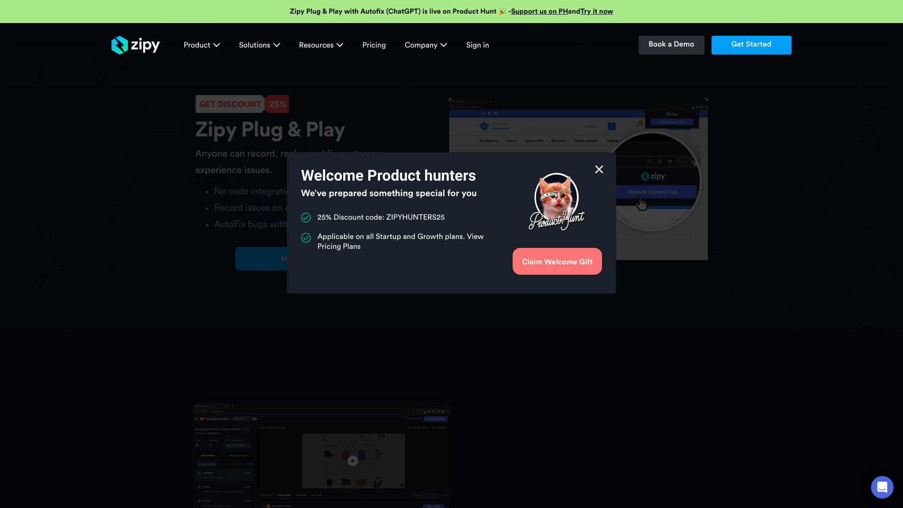Image resolution: width=903 pixels, height=508 pixels.
Task: Go to the Pricing page
Action: [374, 45]
